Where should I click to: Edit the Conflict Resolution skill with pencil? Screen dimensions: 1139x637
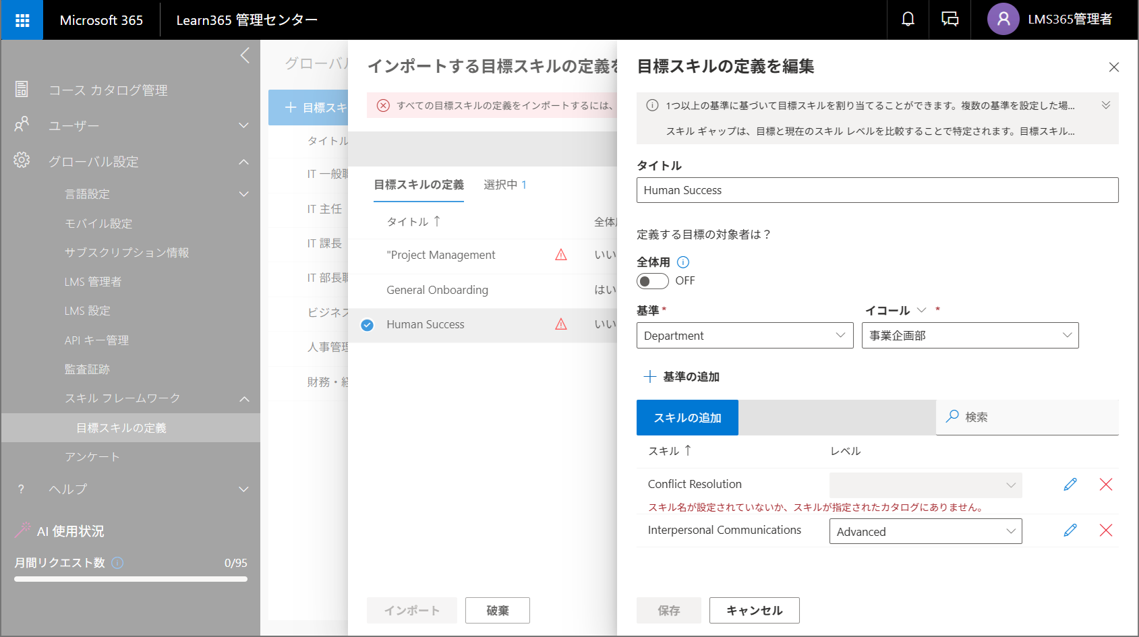tap(1070, 484)
